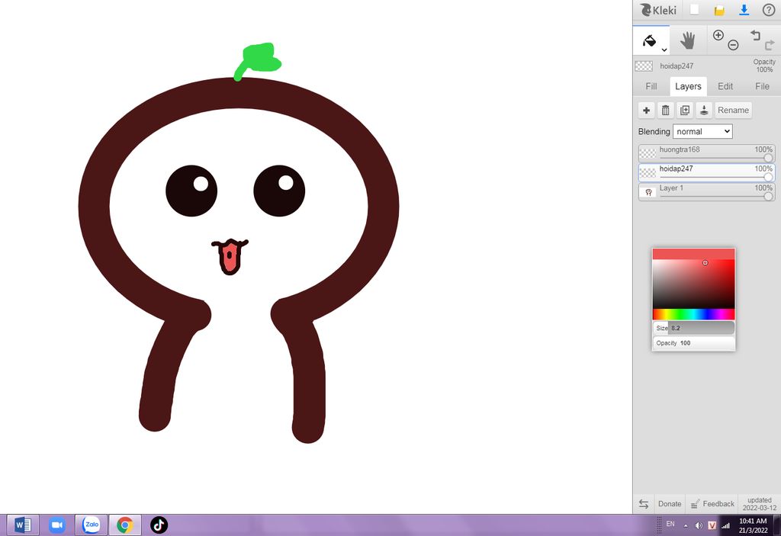781x536 pixels.
Task: Click the Layer 1 opacity slider handle
Action: point(768,196)
